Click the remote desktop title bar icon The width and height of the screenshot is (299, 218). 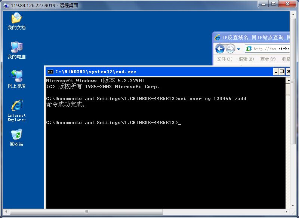(6, 5)
